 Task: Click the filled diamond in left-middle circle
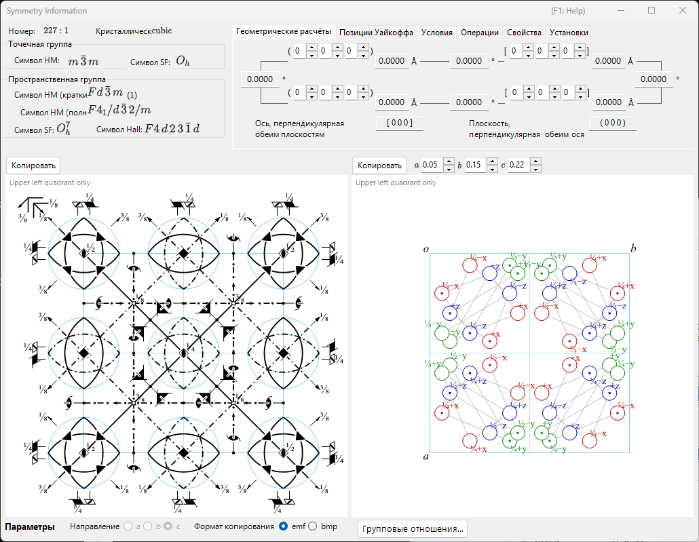(83, 353)
